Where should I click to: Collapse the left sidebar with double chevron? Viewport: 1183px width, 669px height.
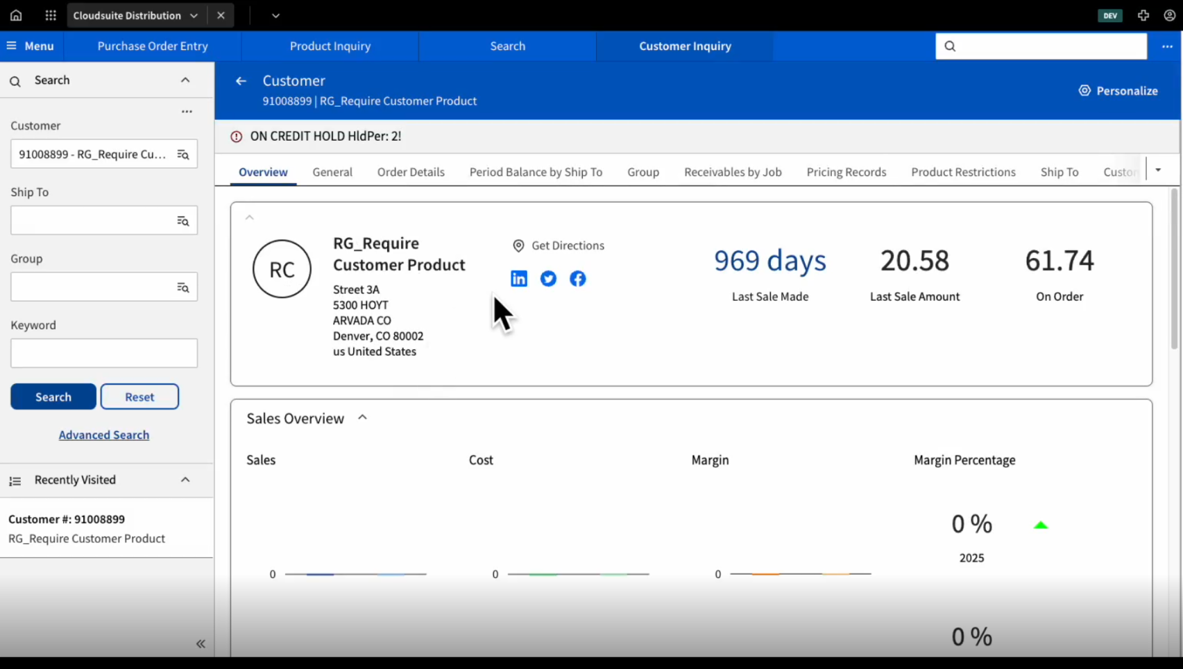tap(201, 644)
